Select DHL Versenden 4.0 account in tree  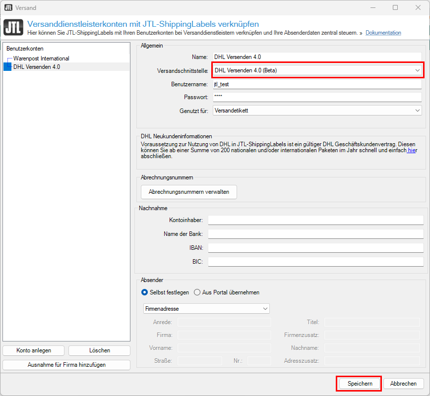[37, 66]
